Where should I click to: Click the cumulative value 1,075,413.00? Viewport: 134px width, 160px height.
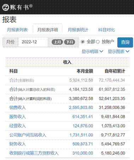click(x=113, y=126)
